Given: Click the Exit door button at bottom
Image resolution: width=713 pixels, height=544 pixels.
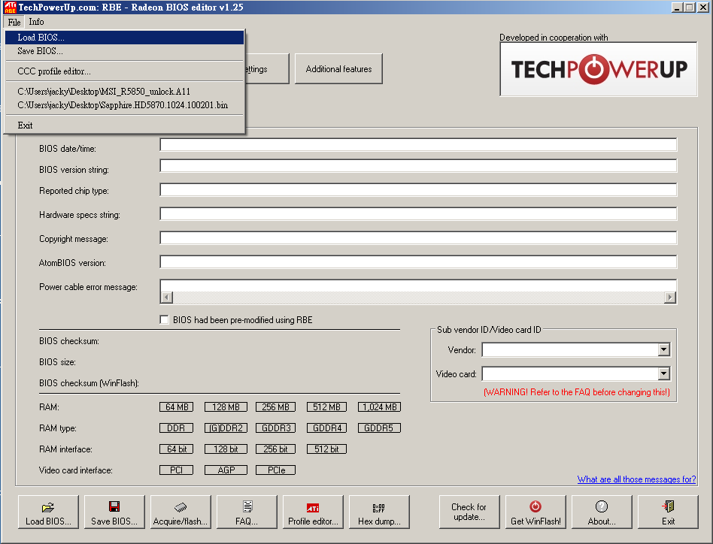Looking at the screenshot, I should click(668, 512).
